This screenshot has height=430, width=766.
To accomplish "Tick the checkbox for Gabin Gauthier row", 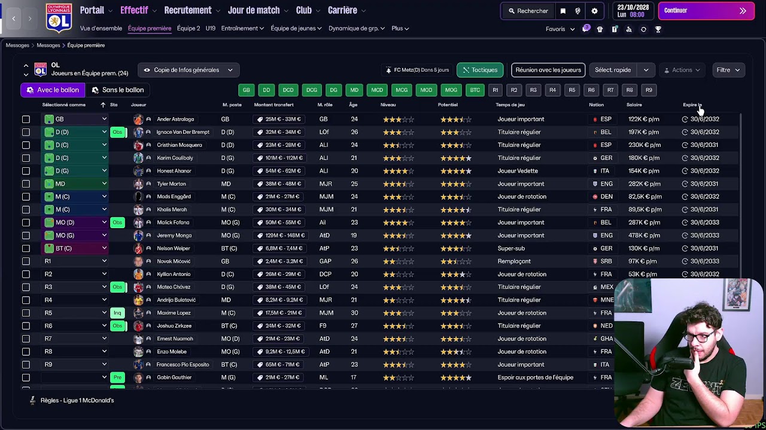I will (x=26, y=377).
